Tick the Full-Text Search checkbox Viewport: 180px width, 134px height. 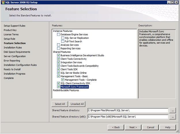point(63,41)
